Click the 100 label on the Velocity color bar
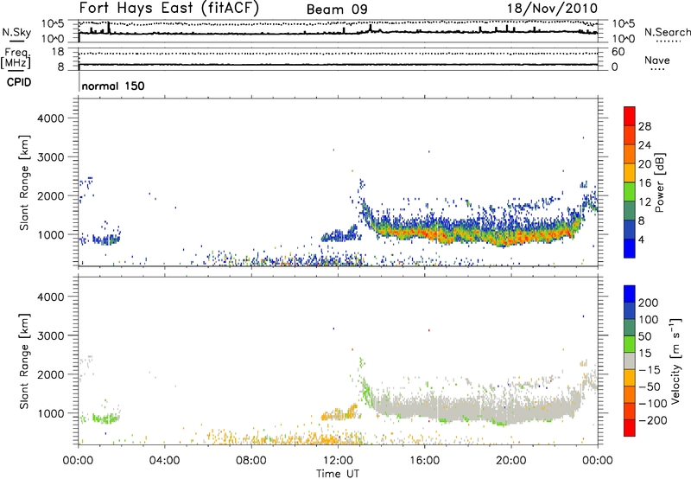Screen dimensions: 691x479 click(x=649, y=319)
